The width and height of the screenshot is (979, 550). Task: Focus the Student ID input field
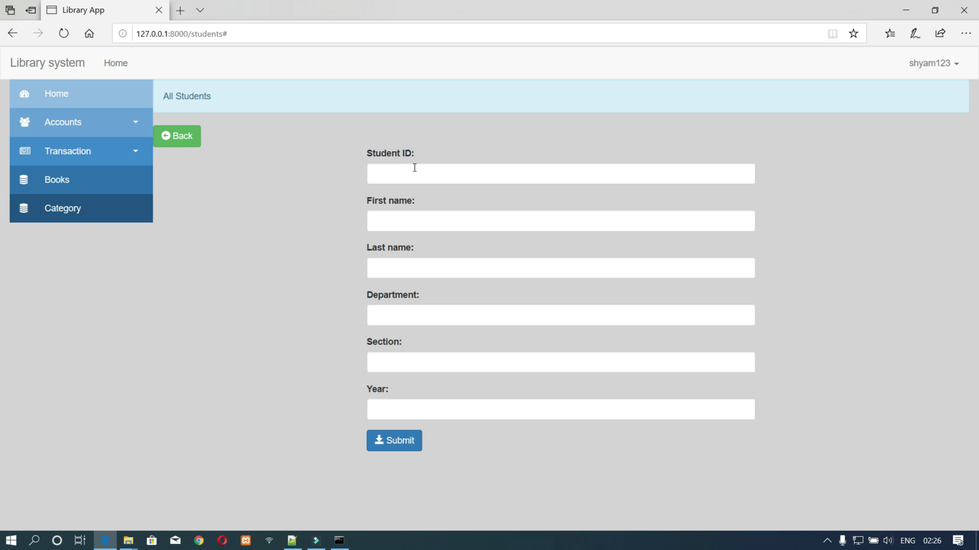[560, 174]
